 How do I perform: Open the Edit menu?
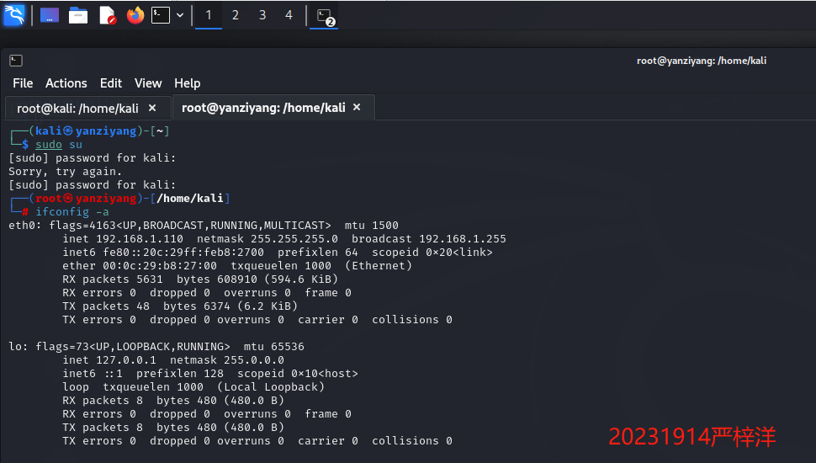click(111, 83)
